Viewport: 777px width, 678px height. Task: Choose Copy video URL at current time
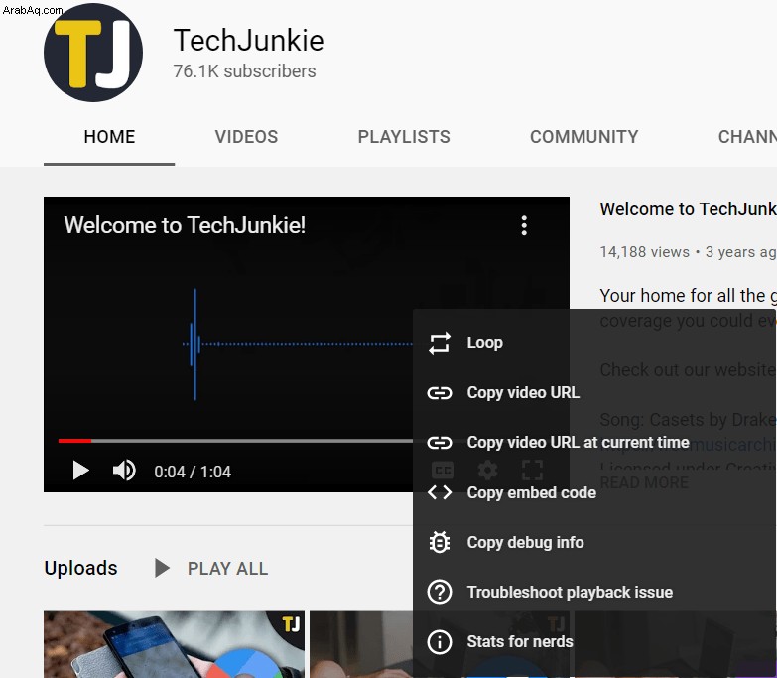pyautogui.click(x=593, y=442)
